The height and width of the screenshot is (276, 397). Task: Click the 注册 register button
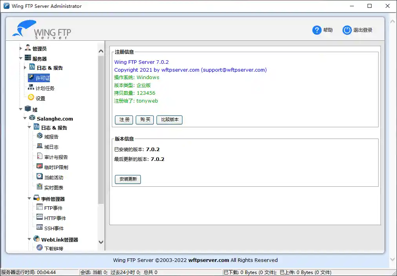coord(124,120)
